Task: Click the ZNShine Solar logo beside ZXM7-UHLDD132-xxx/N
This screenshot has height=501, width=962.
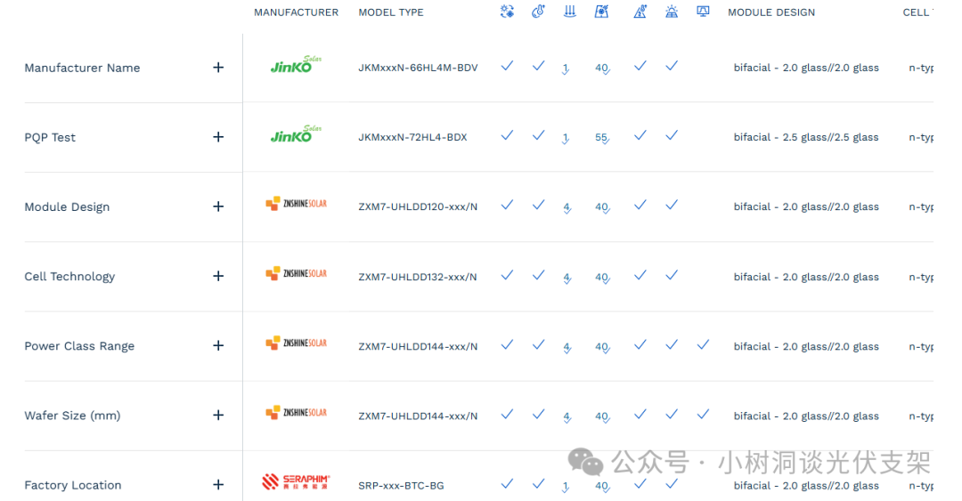Action: 296,273
